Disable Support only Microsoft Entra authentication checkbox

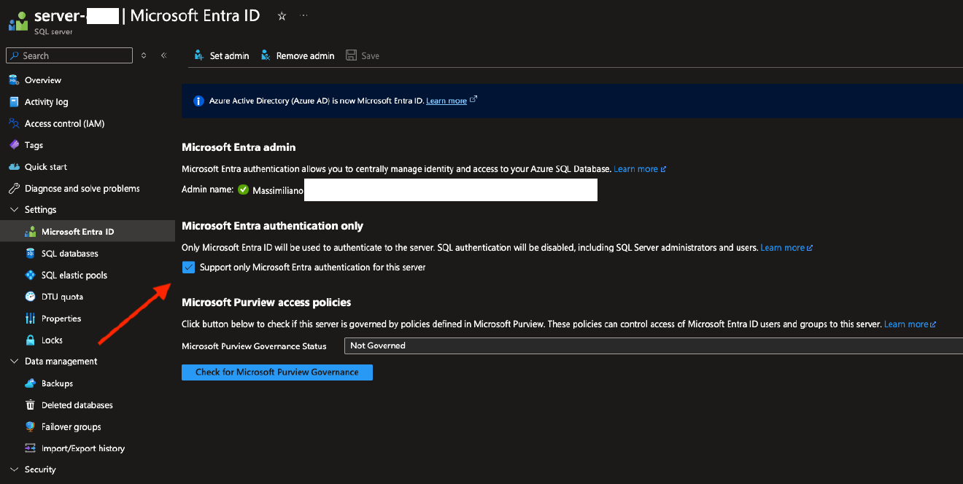coord(188,267)
